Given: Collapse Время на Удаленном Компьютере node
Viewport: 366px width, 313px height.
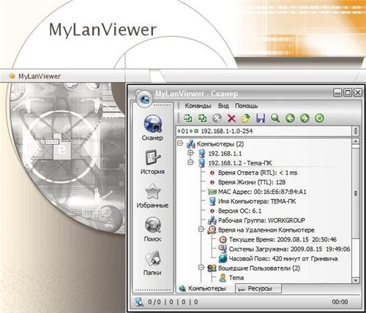Looking at the screenshot, I should 201,230.
